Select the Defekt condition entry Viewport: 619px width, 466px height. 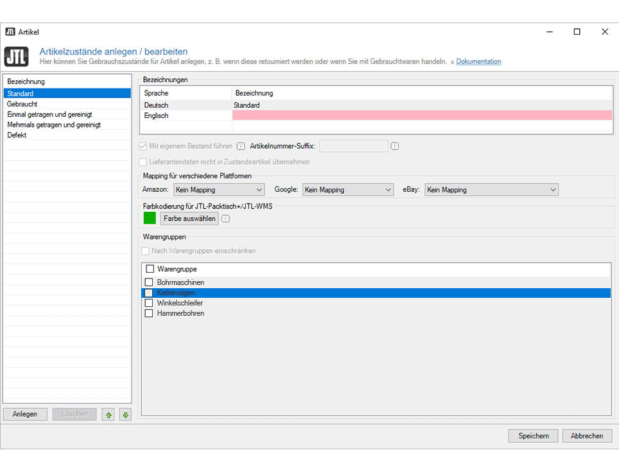(x=17, y=135)
